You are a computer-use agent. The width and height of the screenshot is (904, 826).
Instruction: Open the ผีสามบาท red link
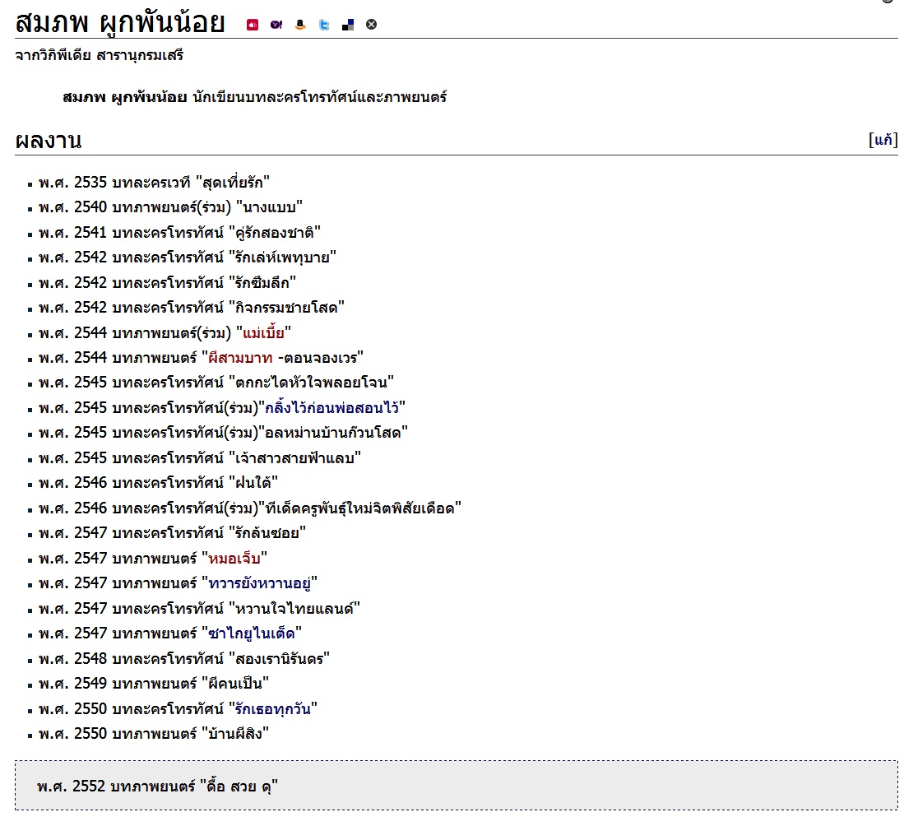pos(240,358)
